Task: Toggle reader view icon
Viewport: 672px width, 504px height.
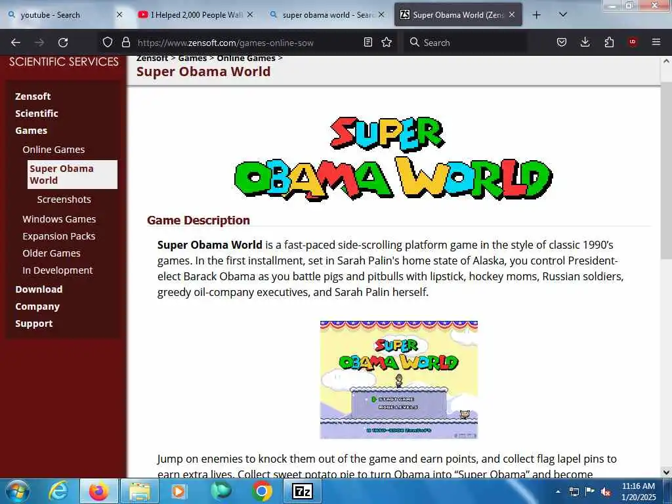Action: point(367,43)
